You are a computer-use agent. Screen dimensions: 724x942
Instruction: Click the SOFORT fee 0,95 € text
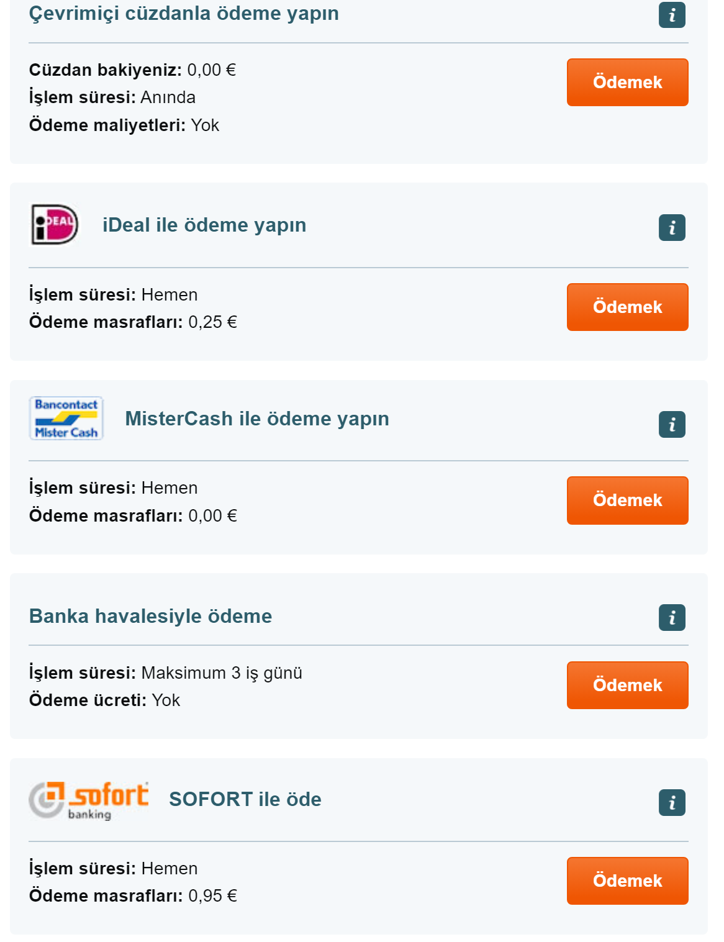pyautogui.click(x=213, y=895)
